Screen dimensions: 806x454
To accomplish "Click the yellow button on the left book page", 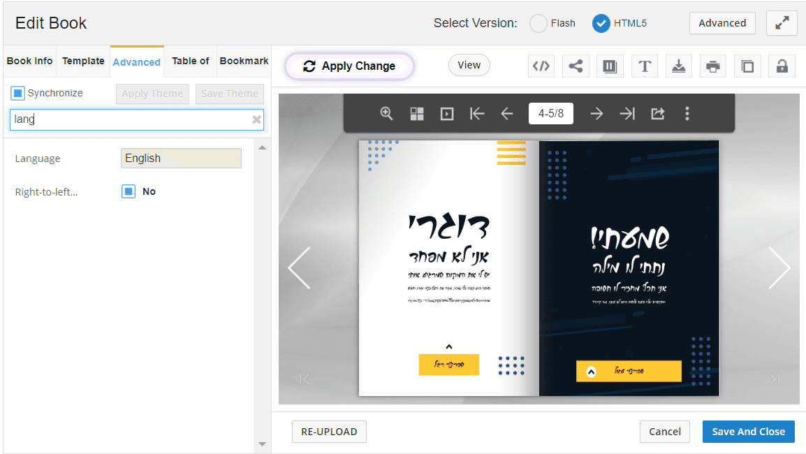I will (x=449, y=365).
